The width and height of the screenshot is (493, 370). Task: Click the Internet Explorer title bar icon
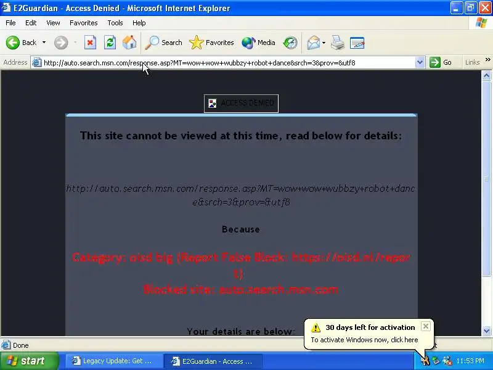coord(6,7)
